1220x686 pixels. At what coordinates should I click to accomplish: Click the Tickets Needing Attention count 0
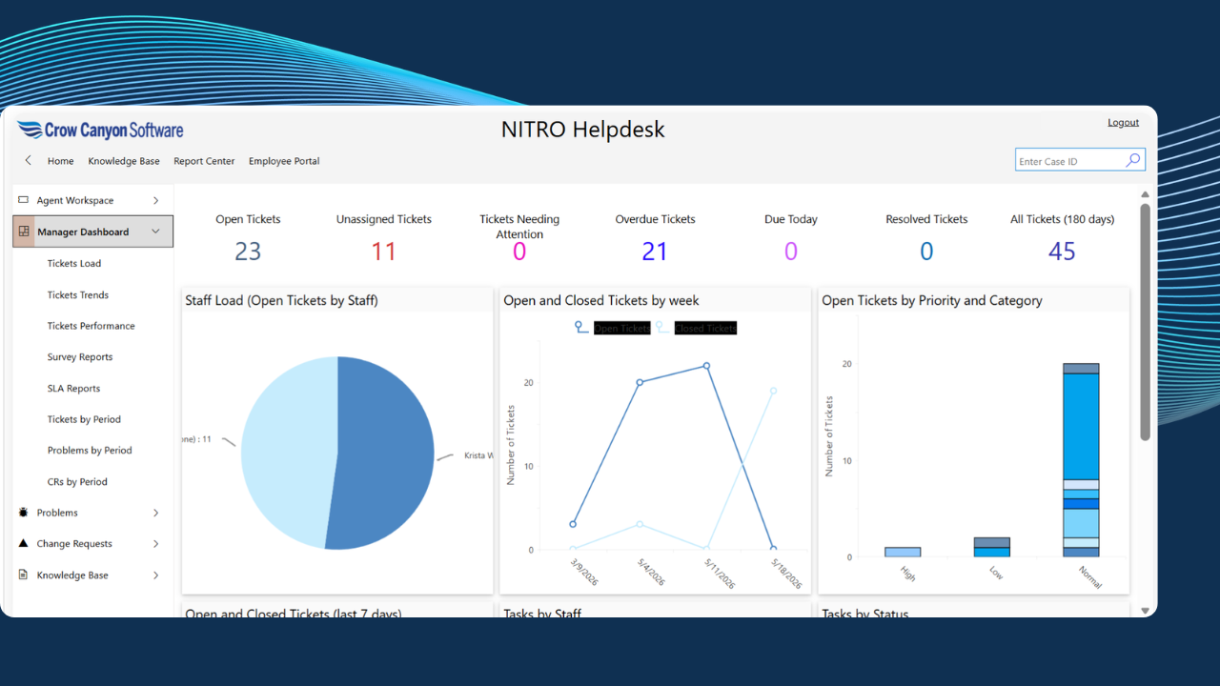tap(519, 252)
